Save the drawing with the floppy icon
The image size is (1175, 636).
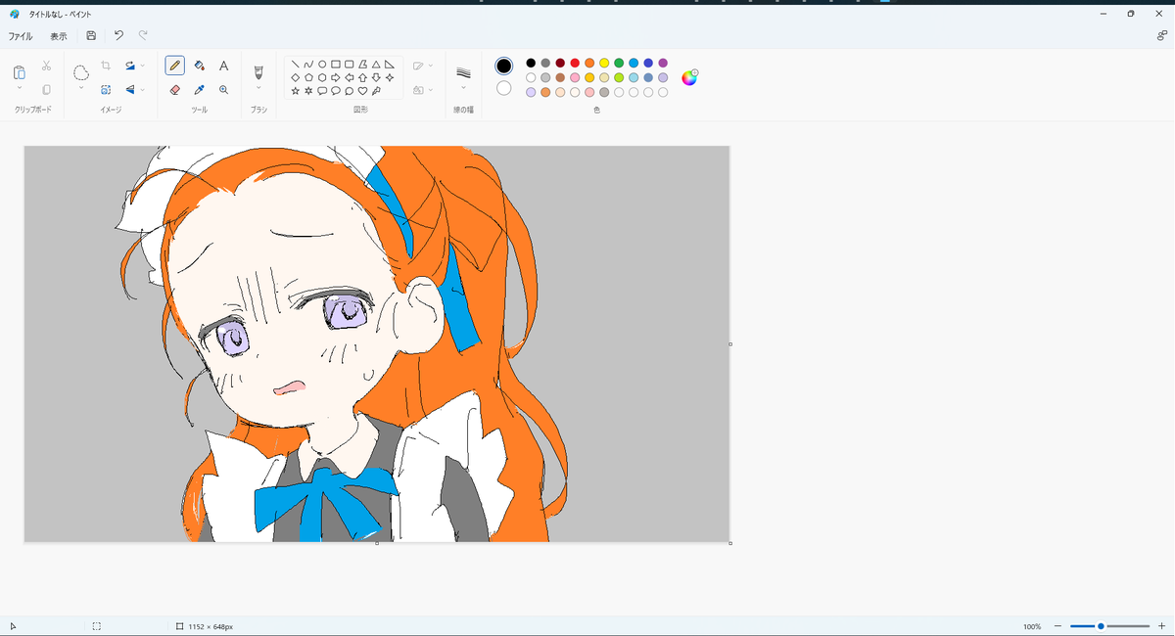pos(91,35)
